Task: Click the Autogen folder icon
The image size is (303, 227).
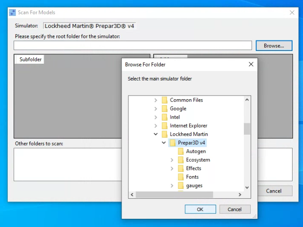Action: 181,151
